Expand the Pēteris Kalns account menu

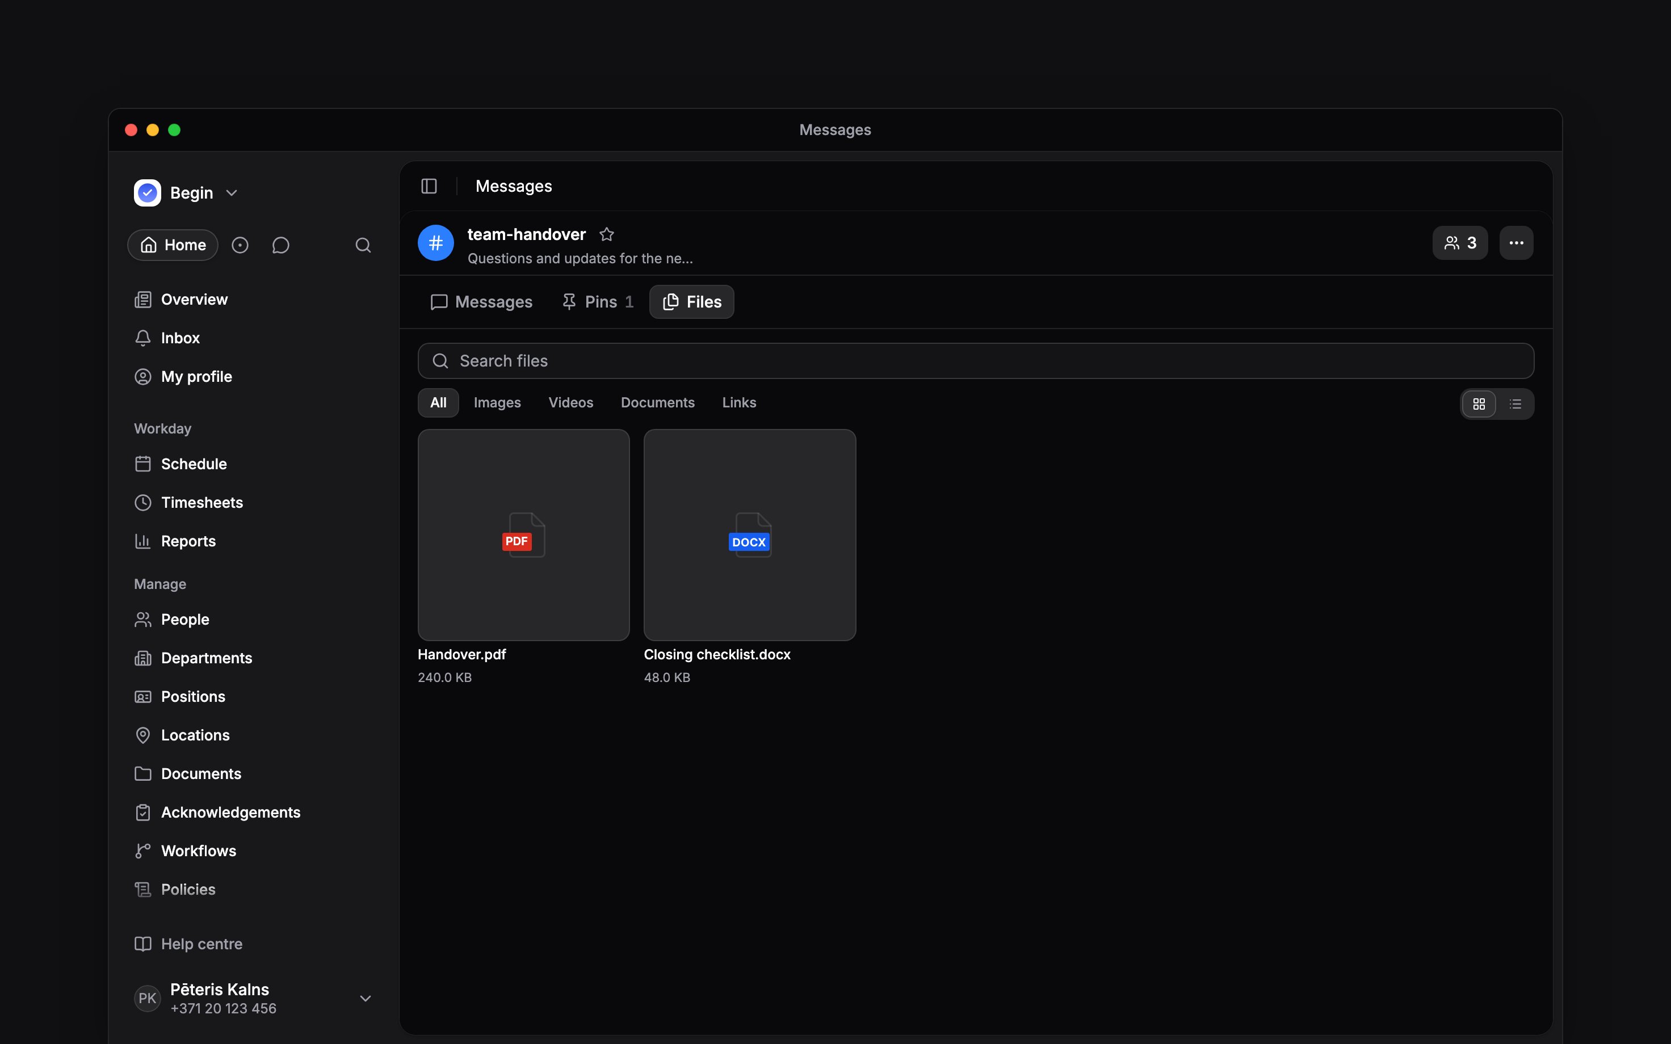tap(366, 999)
